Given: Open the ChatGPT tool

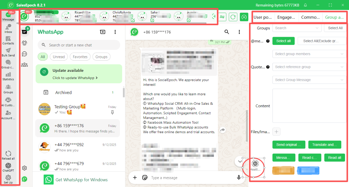Looking at the screenshot, I should 8,167.
